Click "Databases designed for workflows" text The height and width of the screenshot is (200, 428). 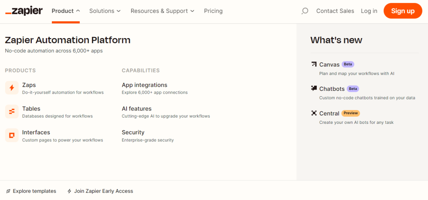click(57, 116)
